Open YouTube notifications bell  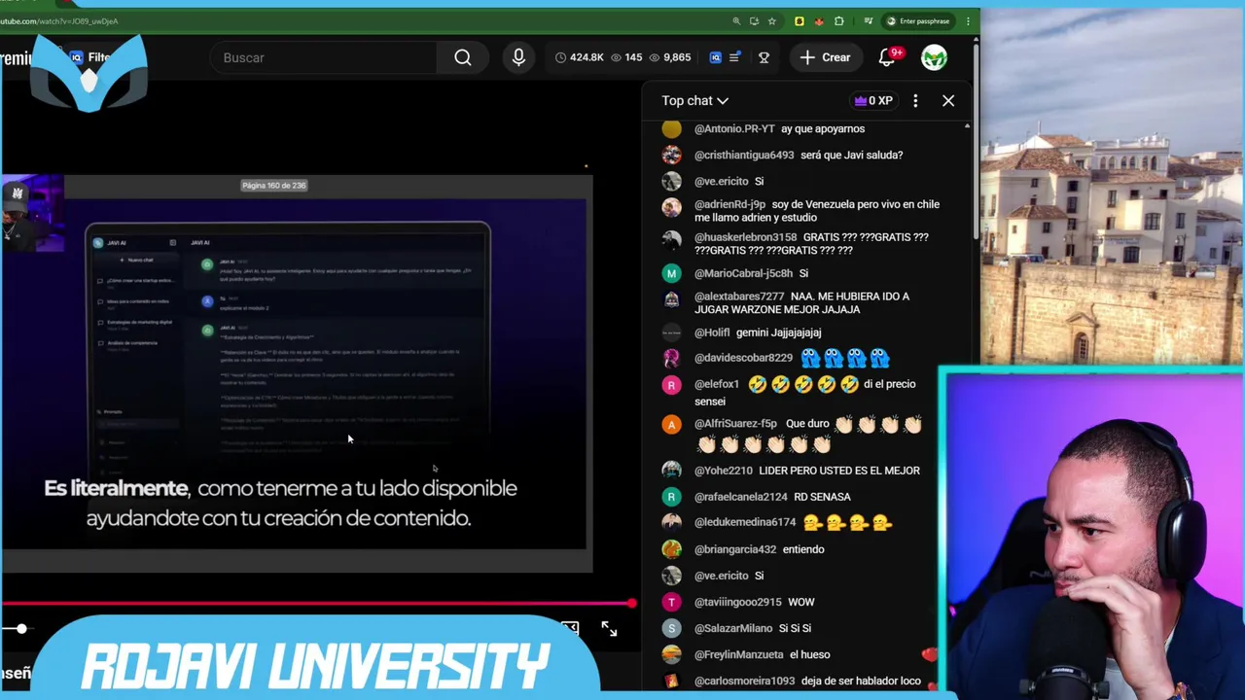[x=886, y=57]
